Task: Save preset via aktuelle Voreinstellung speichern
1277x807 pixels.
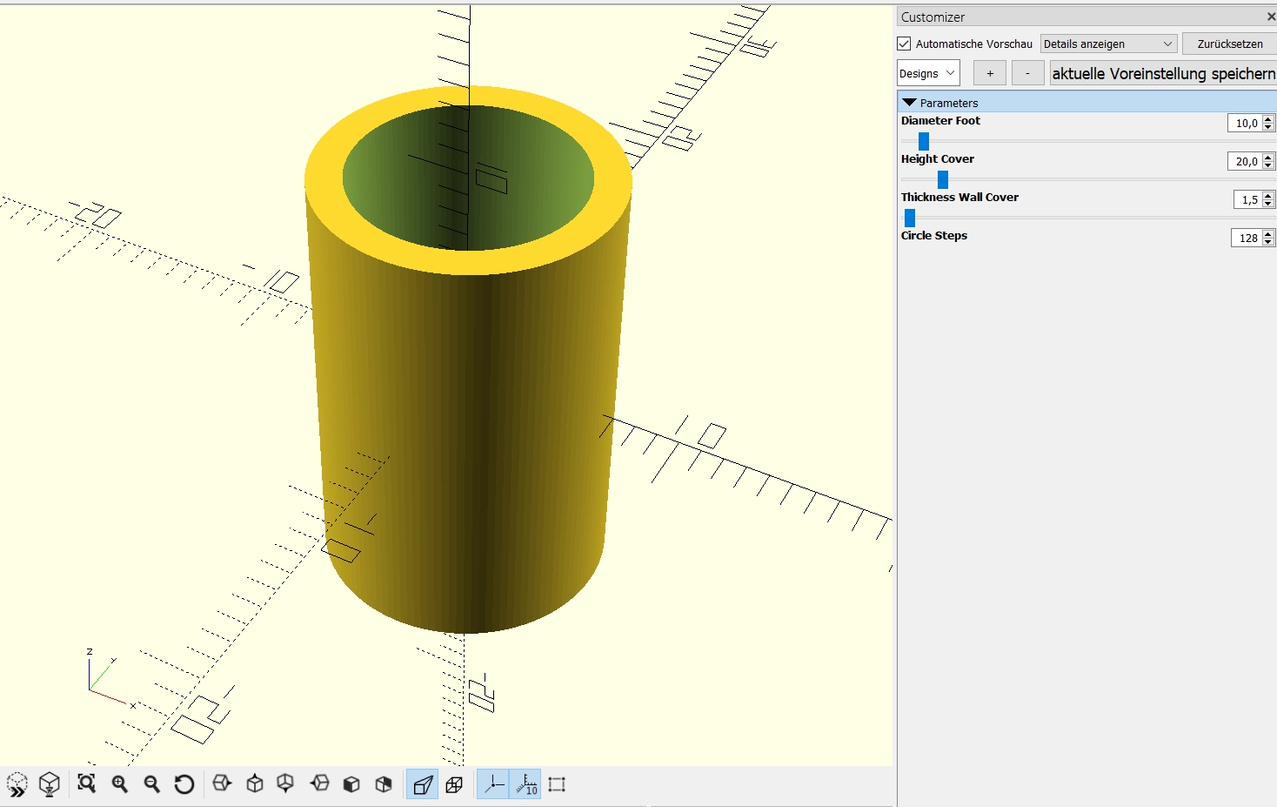Action: pos(1162,73)
